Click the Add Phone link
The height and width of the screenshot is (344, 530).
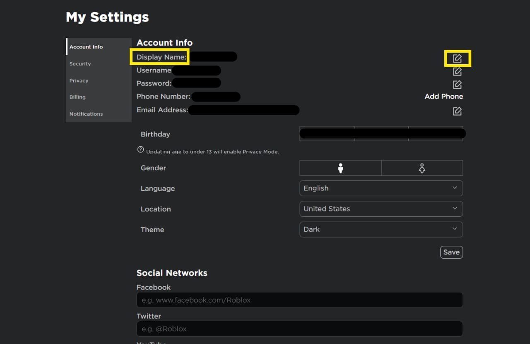pyautogui.click(x=443, y=96)
